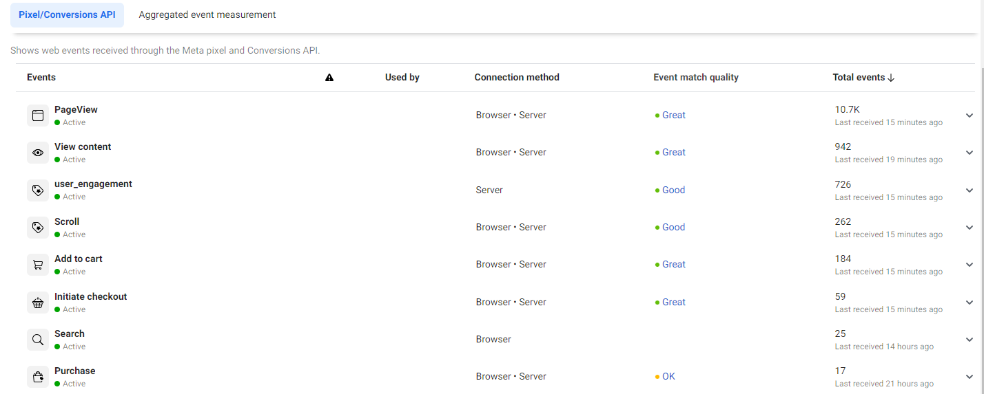This screenshot has height=394, width=984.
Task: Select the Search event name
Action: 70,333
